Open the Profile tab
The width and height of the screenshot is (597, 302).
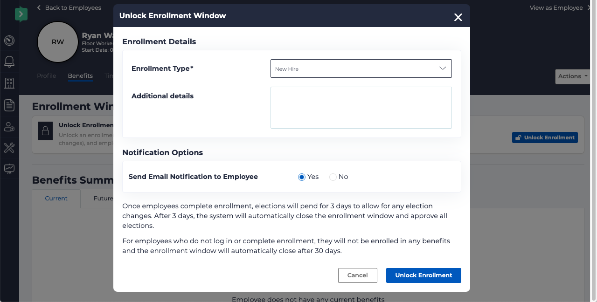pos(46,75)
